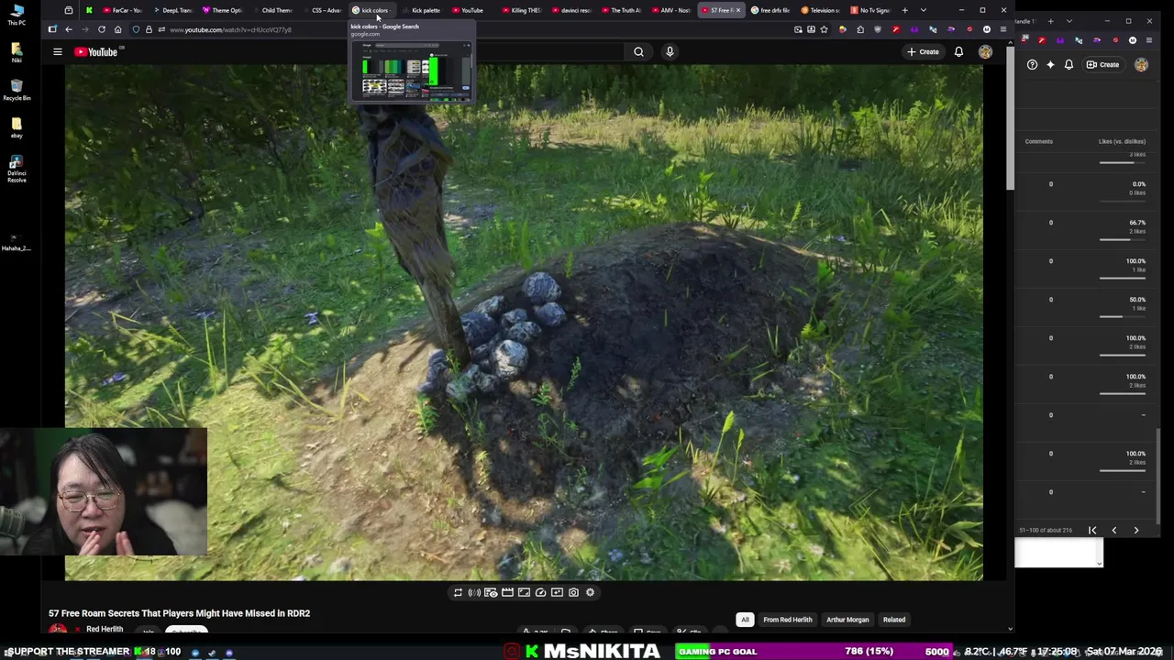Go to first page of comments table
Image resolution: width=1174 pixels, height=660 pixels.
click(x=1092, y=530)
